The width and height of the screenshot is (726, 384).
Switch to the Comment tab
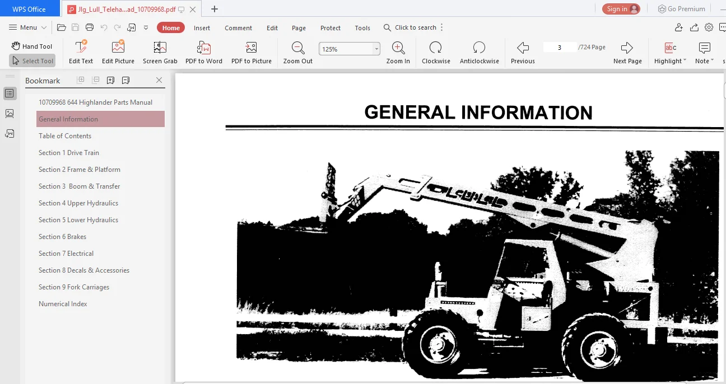point(238,28)
